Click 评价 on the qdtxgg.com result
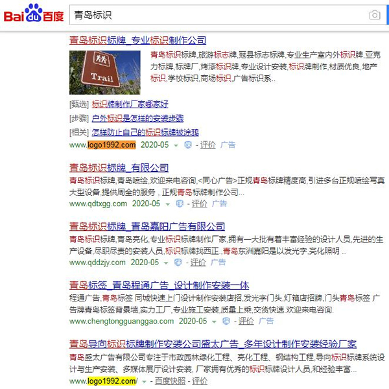The width and height of the screenshot is (389, 389). [200, 204]
